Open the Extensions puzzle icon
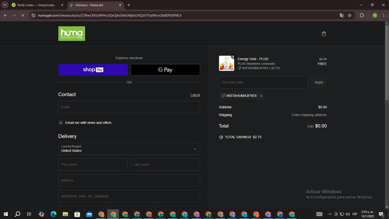Viewport: 389px width, 219px height. point(362,15)
